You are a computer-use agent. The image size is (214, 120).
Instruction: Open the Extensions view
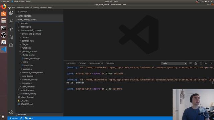[11, 45]
